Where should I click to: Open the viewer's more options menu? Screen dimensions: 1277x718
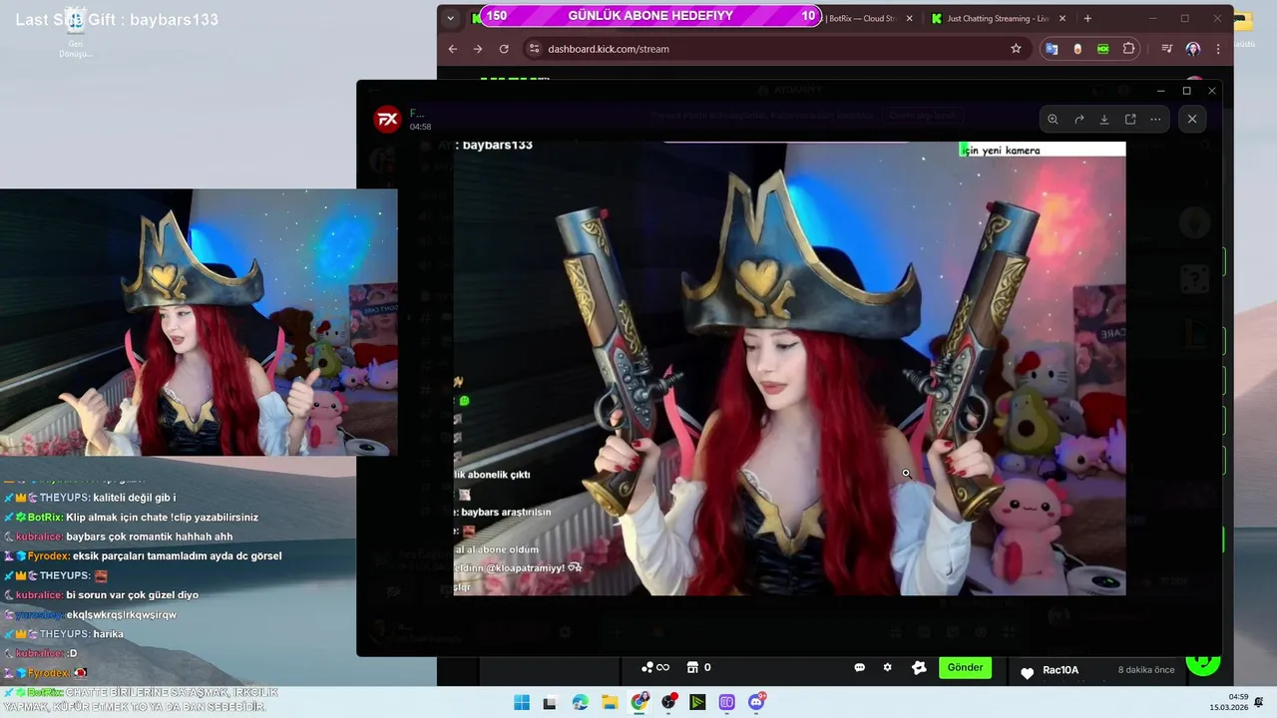coord(1155,119)
